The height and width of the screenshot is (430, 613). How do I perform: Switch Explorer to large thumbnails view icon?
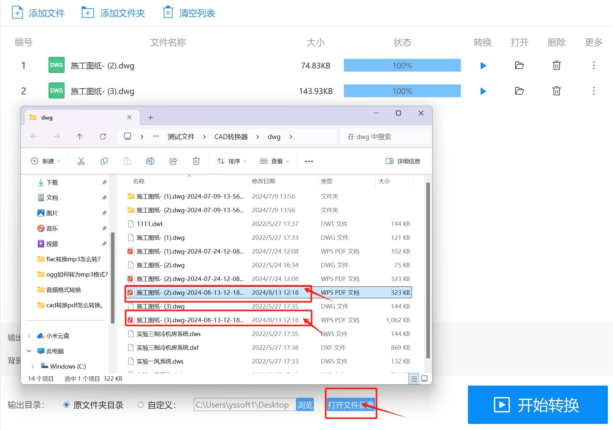[x=424, y=379]
